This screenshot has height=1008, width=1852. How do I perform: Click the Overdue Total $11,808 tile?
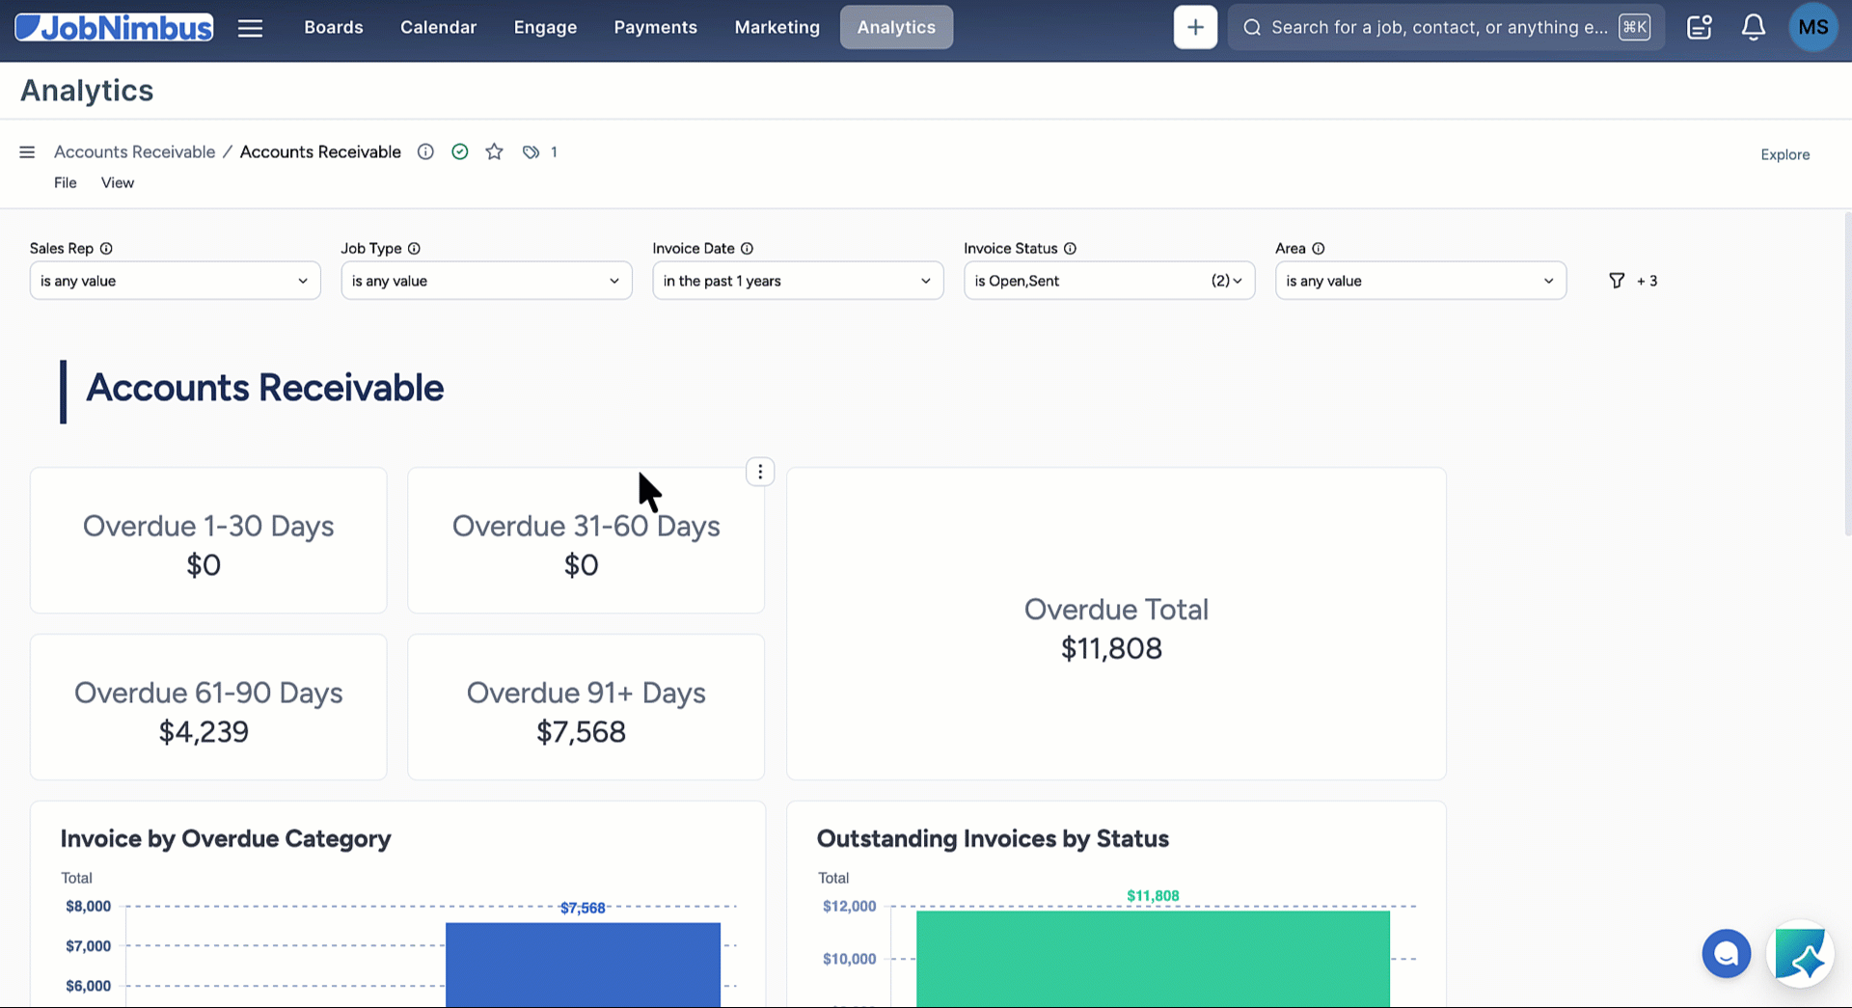click(x=1116, y=624)
